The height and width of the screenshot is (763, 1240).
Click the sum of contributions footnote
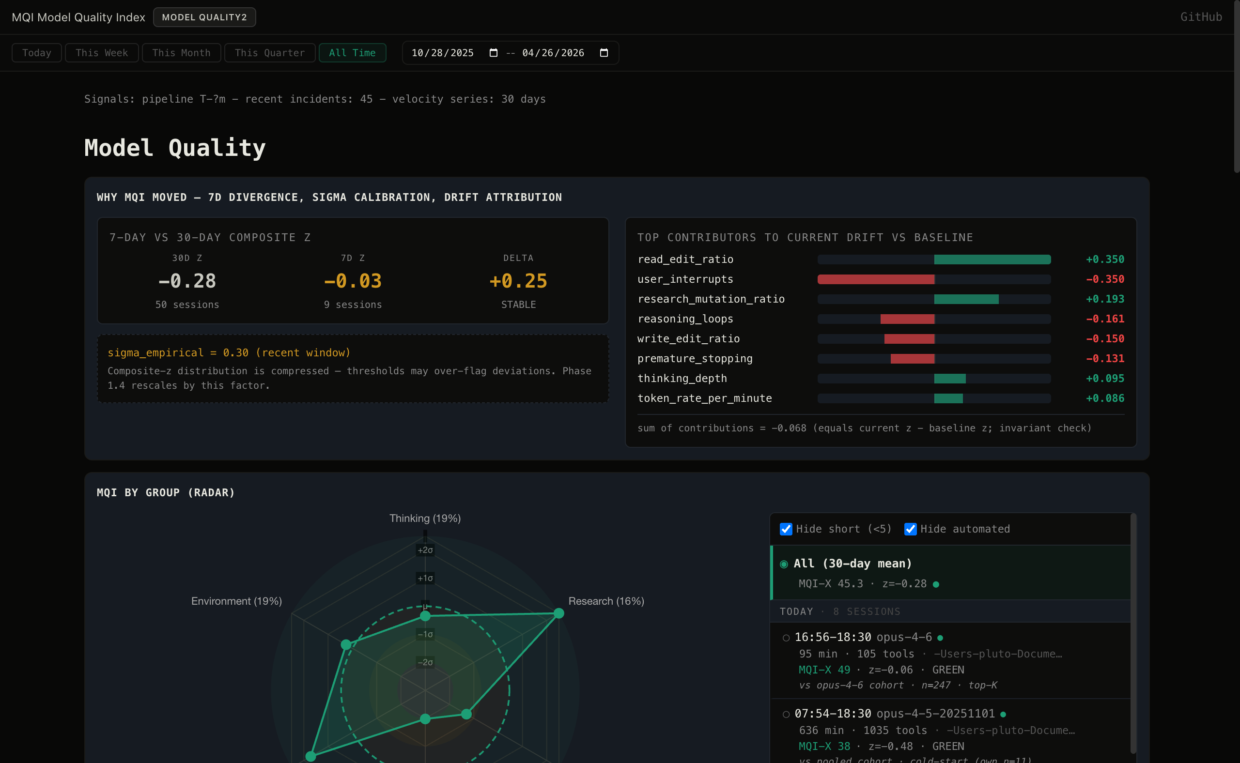pos(864,428)
